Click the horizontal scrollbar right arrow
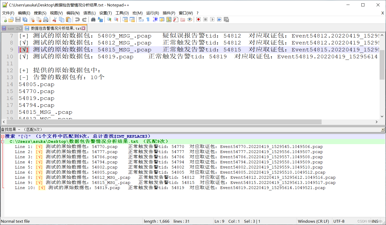Screen dimensions: 386x225 [x=377, y=122]
